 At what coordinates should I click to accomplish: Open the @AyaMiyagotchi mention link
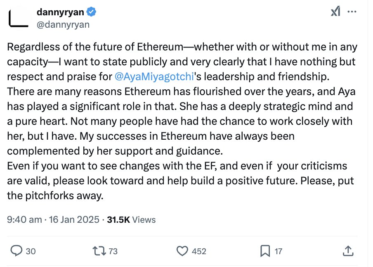[154, 76]
